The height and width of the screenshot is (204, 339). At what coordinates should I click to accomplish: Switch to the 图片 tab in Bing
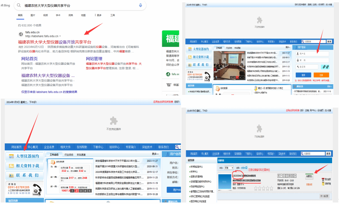pos(33,15)
